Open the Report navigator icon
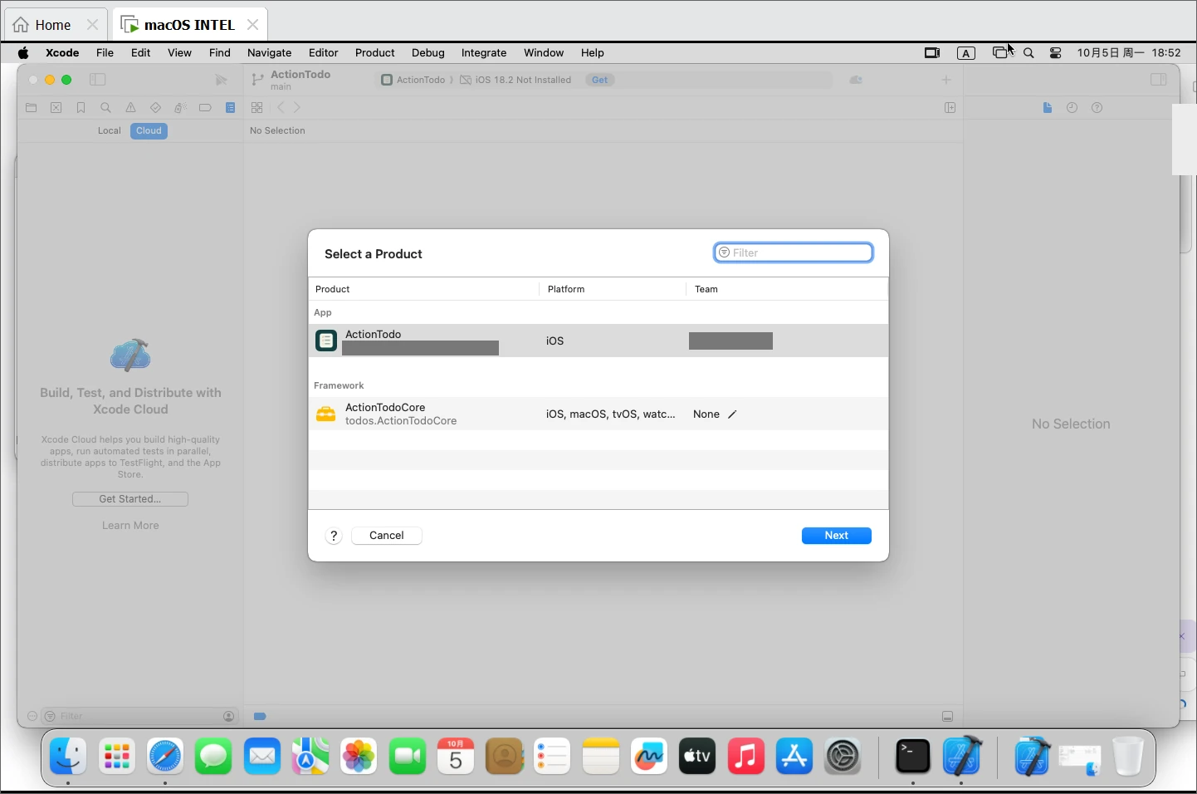 (x=231, y=108)
